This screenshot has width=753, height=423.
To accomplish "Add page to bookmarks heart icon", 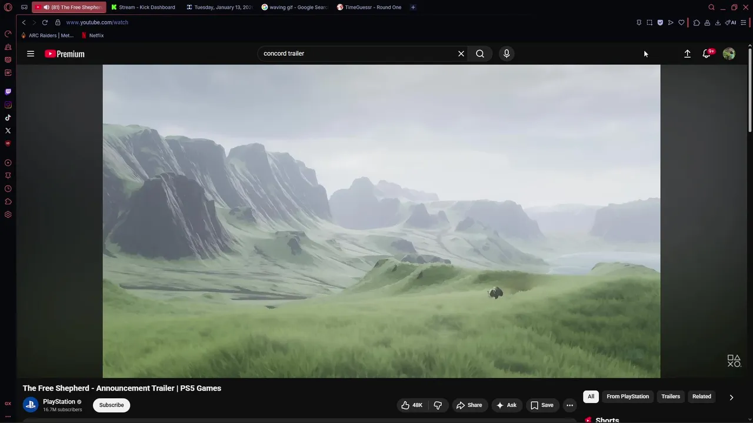I will [681, 22].
